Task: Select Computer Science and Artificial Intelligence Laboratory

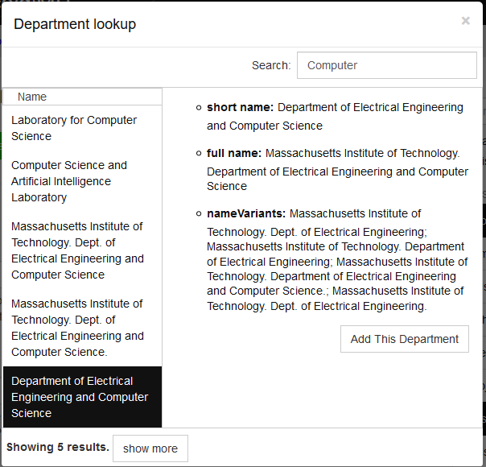Action: [x=82, y=181]
